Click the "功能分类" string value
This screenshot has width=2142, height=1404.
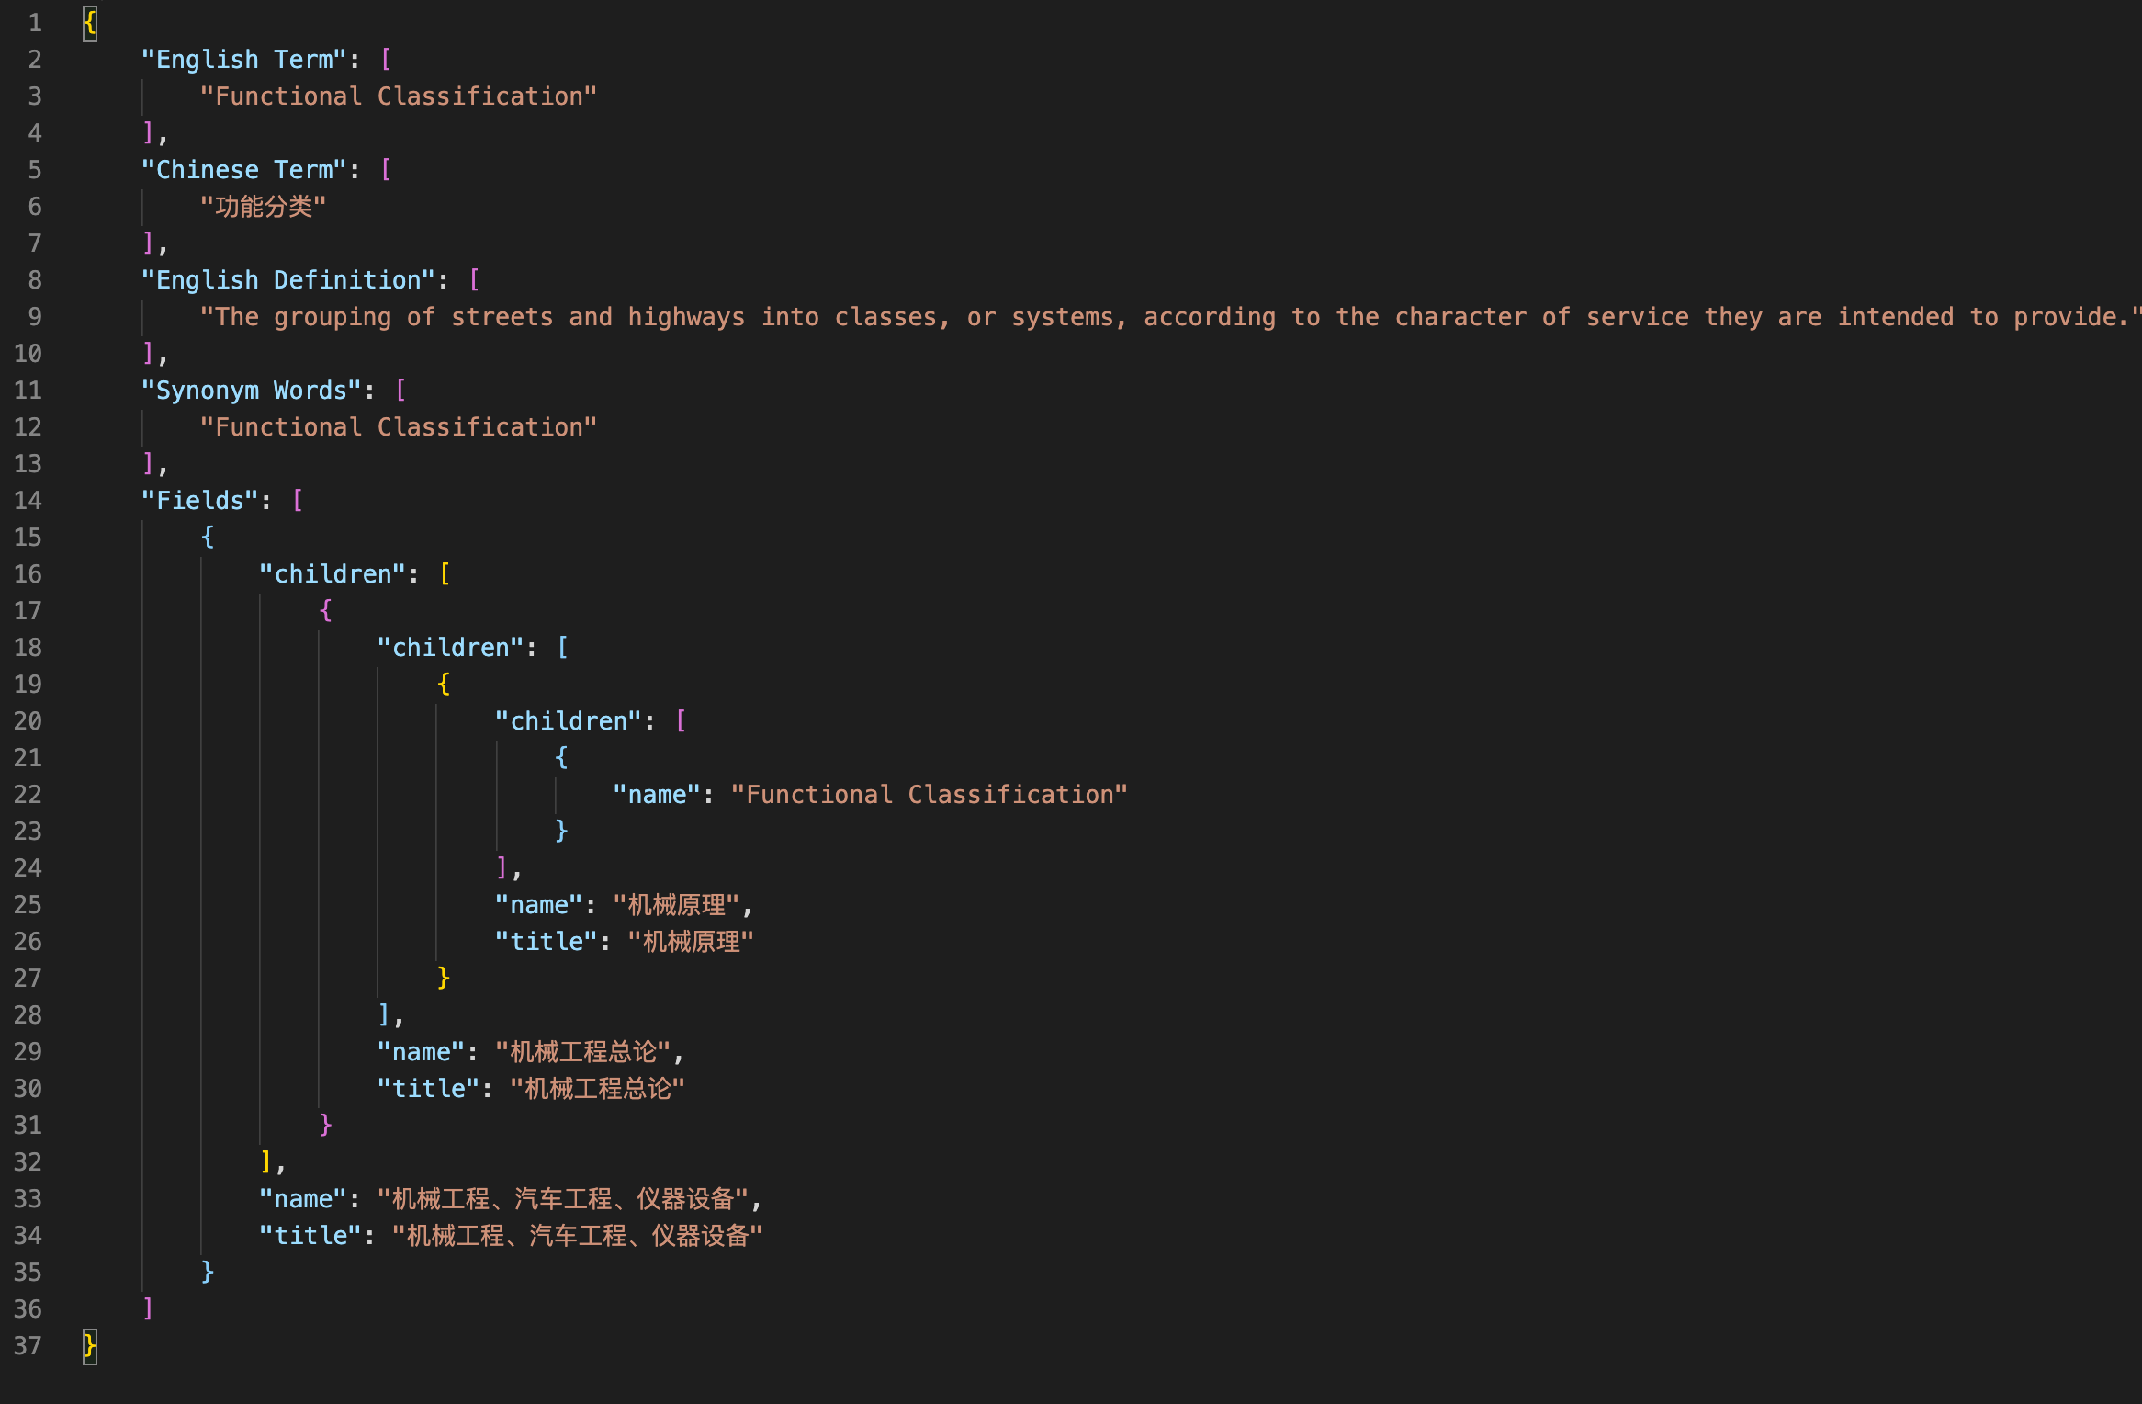[x=263, y=207]
